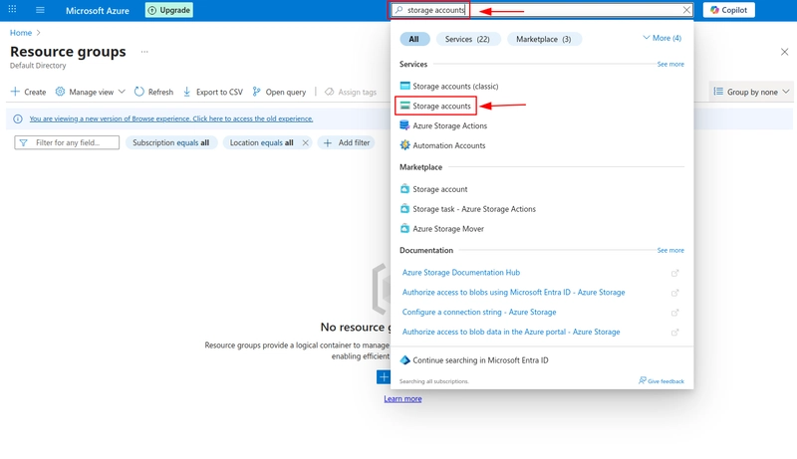Click the info icon in the banner
Screen dimensions: 797x459
(18, 118)
